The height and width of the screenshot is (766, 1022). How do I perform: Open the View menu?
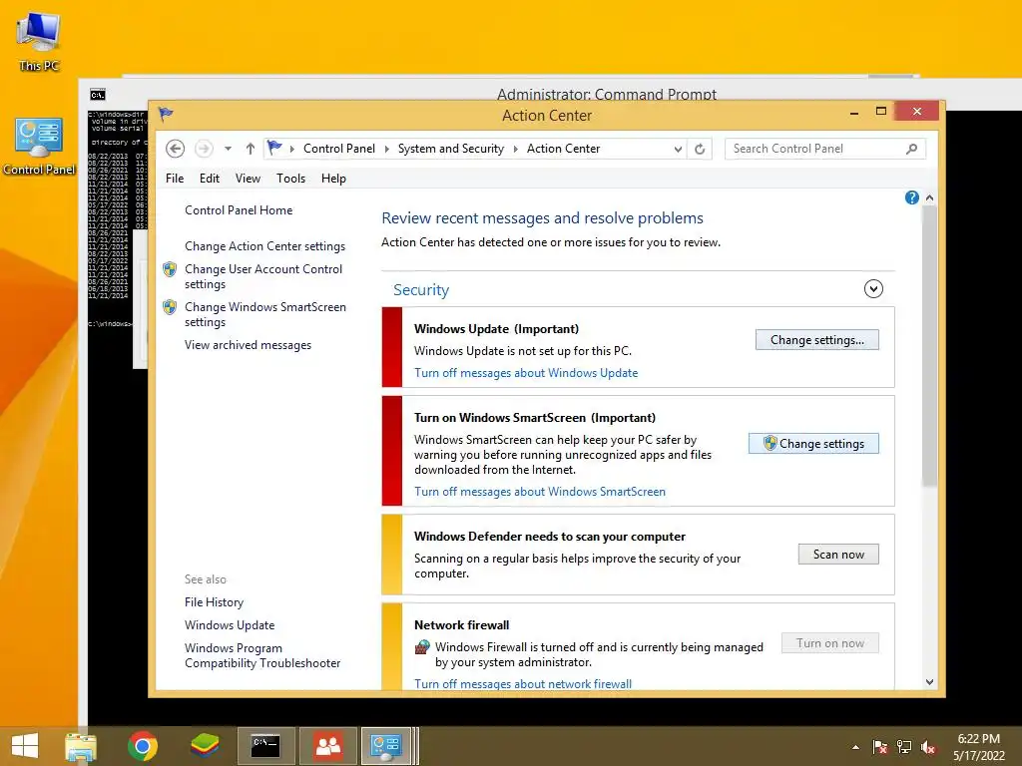tap(248, 179)
